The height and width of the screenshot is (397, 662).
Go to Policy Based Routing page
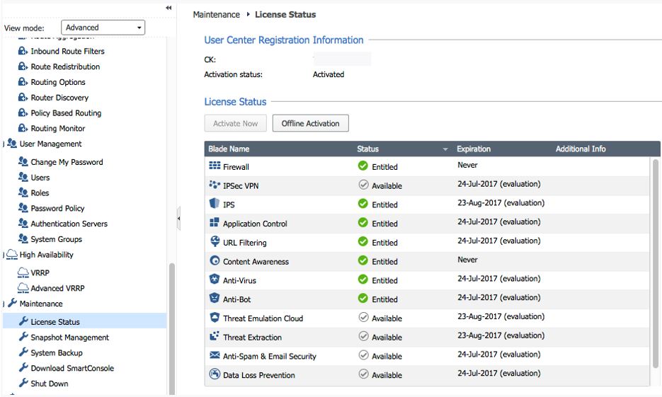point(66,113)
